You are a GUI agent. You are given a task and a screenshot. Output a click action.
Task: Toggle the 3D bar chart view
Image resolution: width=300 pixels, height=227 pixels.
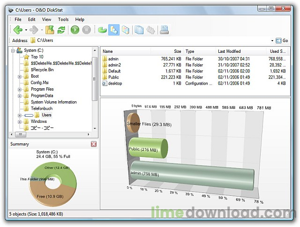113,30
